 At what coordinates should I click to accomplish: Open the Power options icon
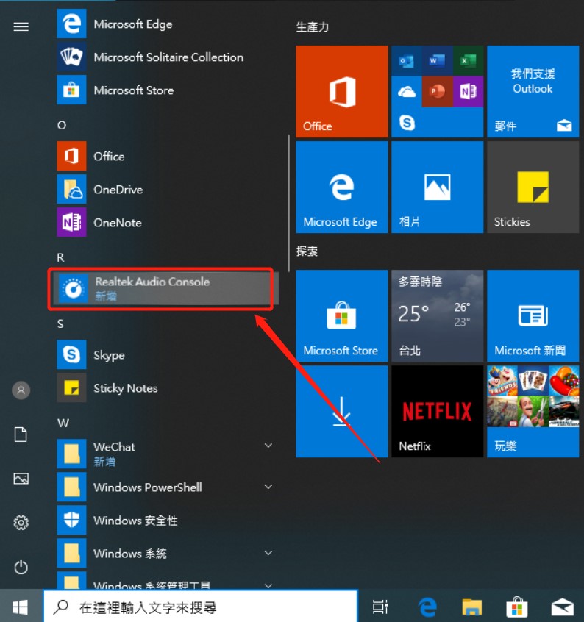point(21,567)
